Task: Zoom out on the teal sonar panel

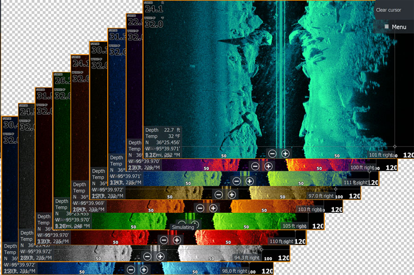Action: pos(272,153)
